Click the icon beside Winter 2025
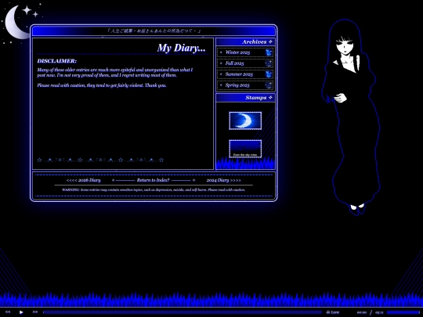Screen dimensions: 423x317 (x=269, y=52)
